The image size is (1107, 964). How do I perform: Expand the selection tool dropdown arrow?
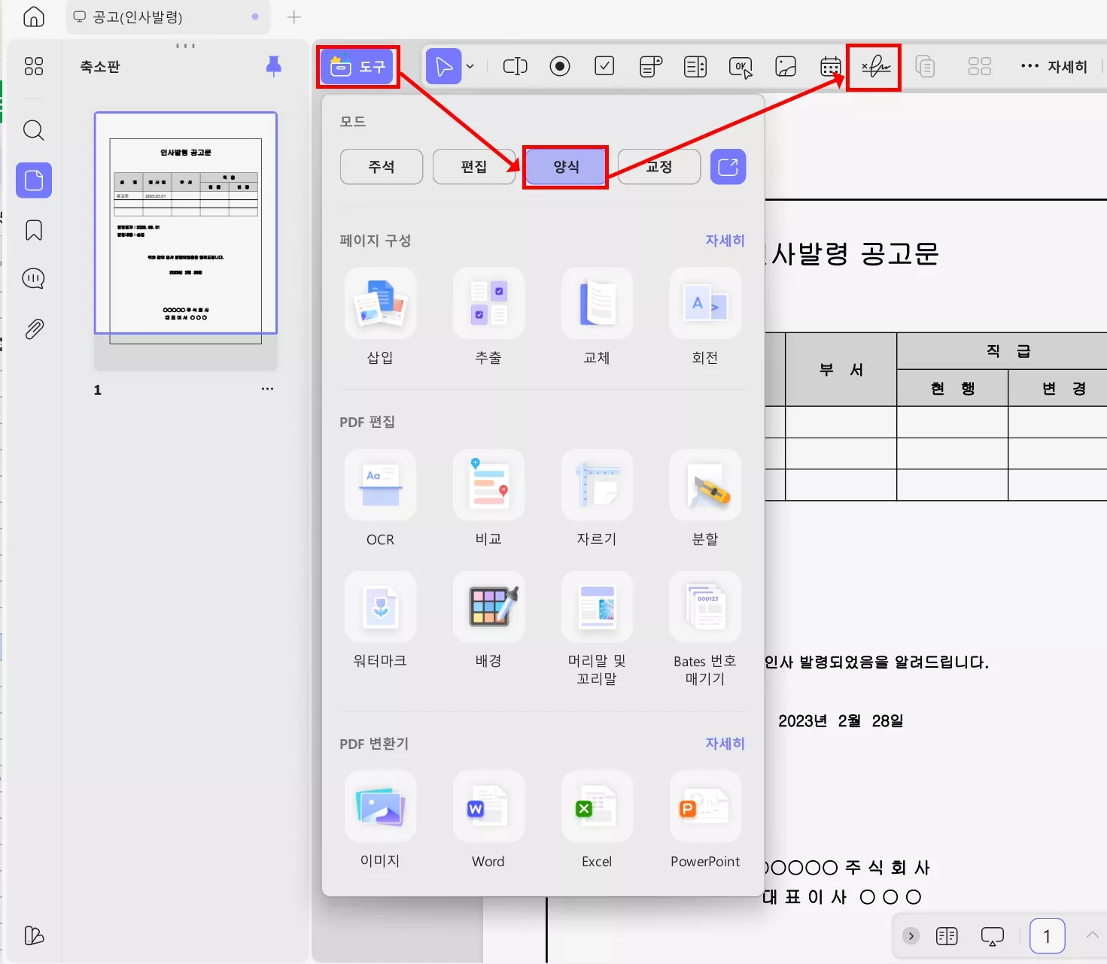(x=470, y=66)
